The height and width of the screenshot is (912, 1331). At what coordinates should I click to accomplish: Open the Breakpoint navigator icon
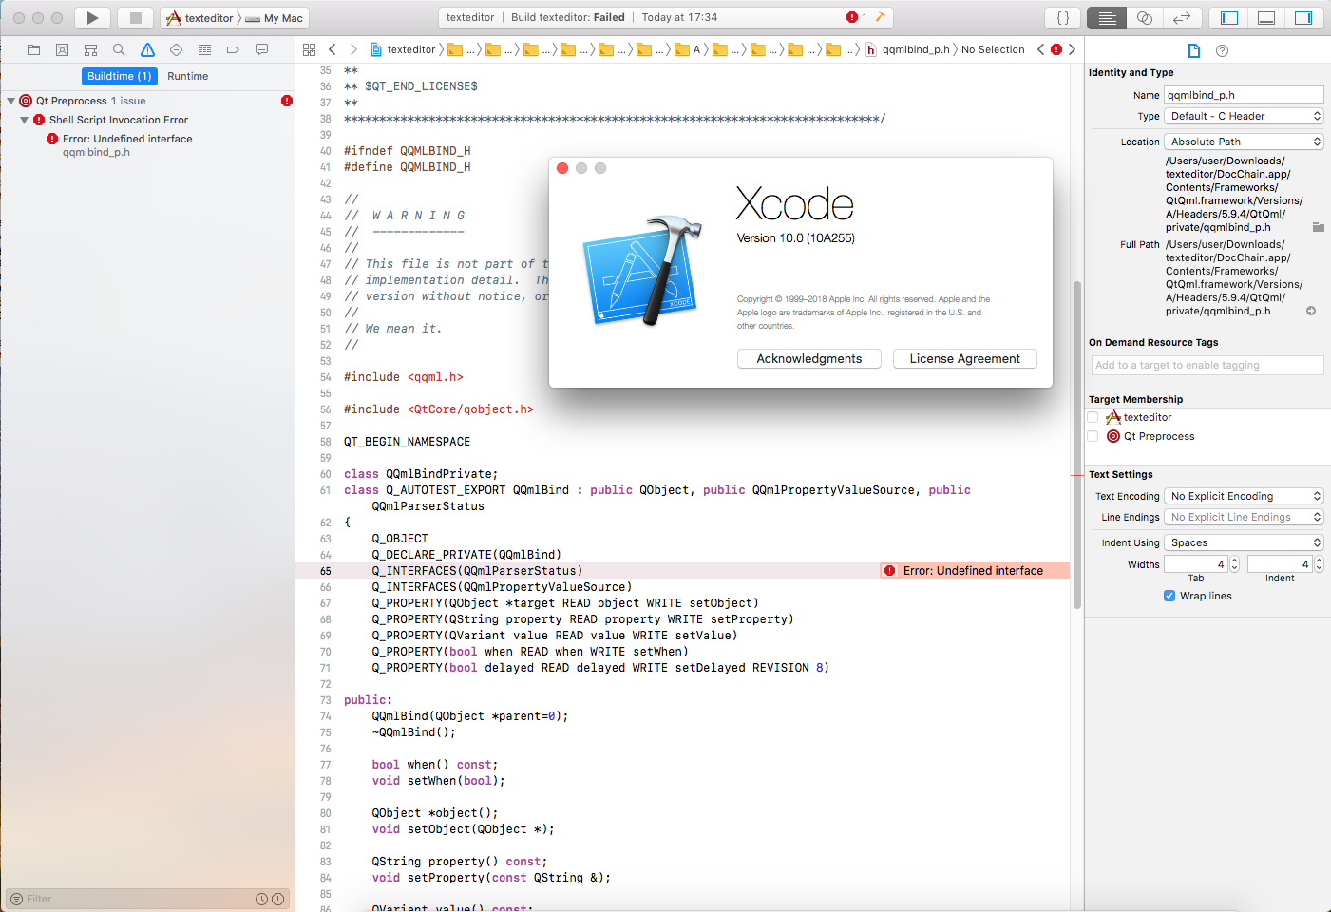(233, 49)
